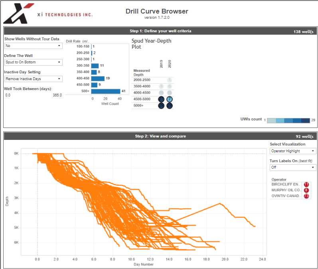
Task: Select the 2019 5000+ depth circle
Action: click(161, 106)
